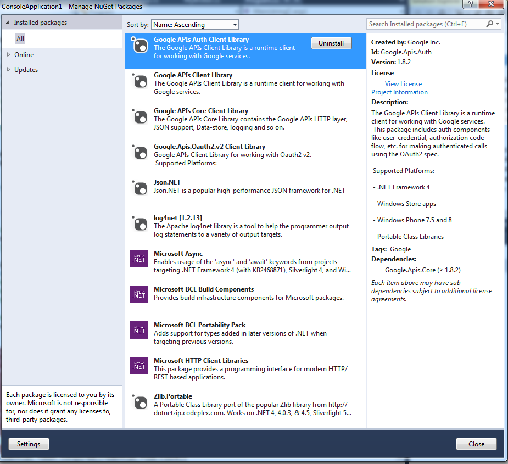
Task: Click the Microsoft BCL Build Components .NET icon
Action: pos(139,294)
